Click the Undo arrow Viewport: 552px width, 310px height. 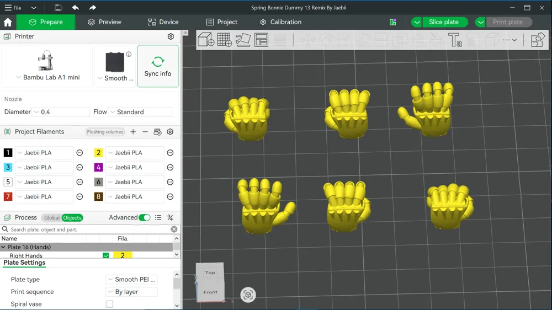tap(75, 7)
